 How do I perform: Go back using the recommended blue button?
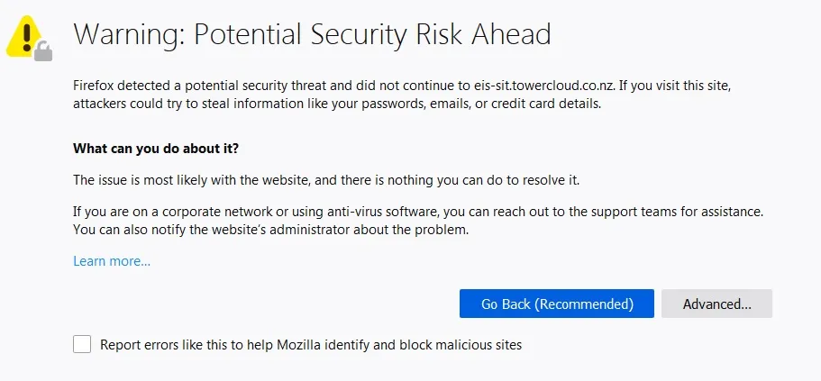(556, 304)
